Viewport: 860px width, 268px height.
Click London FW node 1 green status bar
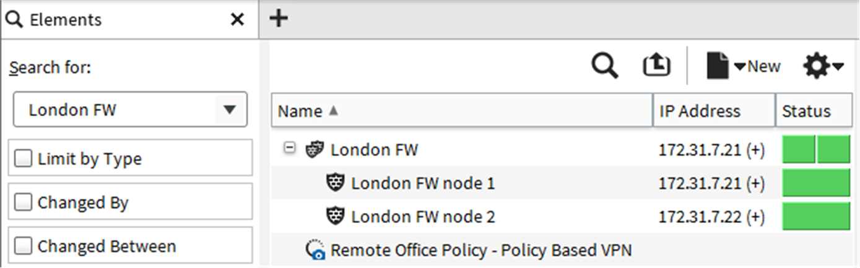(816, 183)
